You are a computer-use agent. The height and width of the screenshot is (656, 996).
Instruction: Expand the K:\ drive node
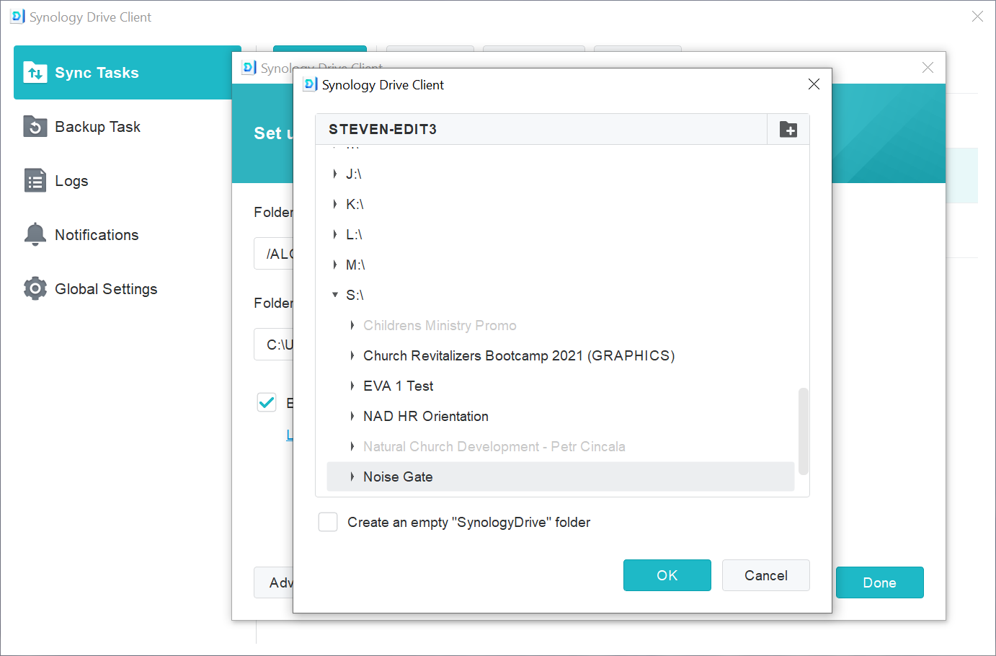coord(335,204)
